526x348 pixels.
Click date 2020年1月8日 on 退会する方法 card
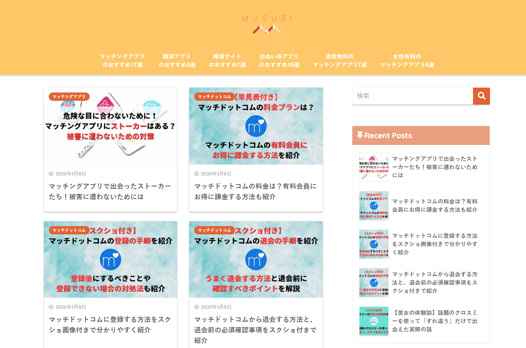click(216, 307)
